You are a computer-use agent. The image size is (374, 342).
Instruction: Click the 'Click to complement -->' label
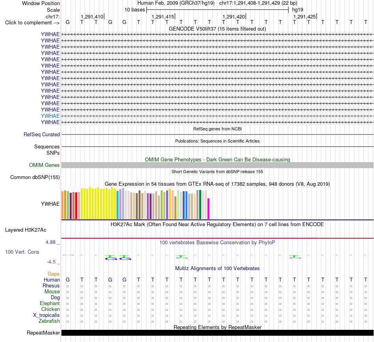(x=32, y=23)
